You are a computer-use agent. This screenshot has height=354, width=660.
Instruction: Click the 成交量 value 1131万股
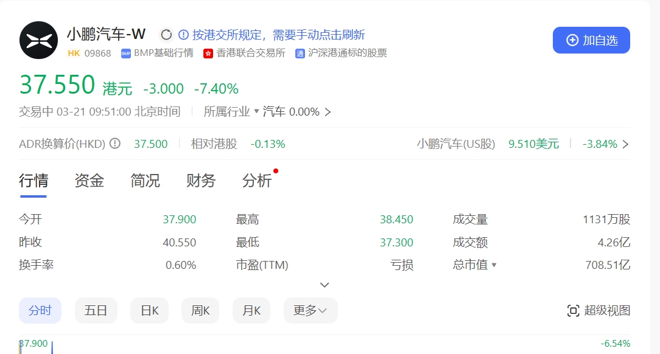tap(606, 220)
